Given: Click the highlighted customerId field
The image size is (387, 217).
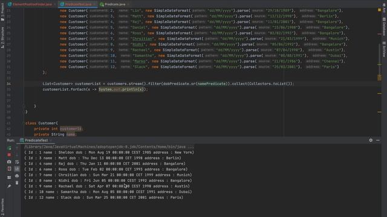Looking at the screenshot, I should click(71, 128).
